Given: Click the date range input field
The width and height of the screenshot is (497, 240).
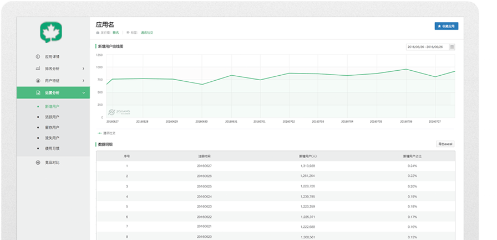Looking at the screenshot, I should pyautogui.click(x=427, y=47).
